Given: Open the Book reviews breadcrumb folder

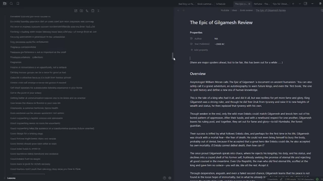Looking at the screenshot, I should click(246, 10).
